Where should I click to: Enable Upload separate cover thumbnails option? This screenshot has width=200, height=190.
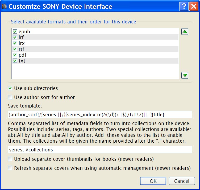tap(10, 159)
